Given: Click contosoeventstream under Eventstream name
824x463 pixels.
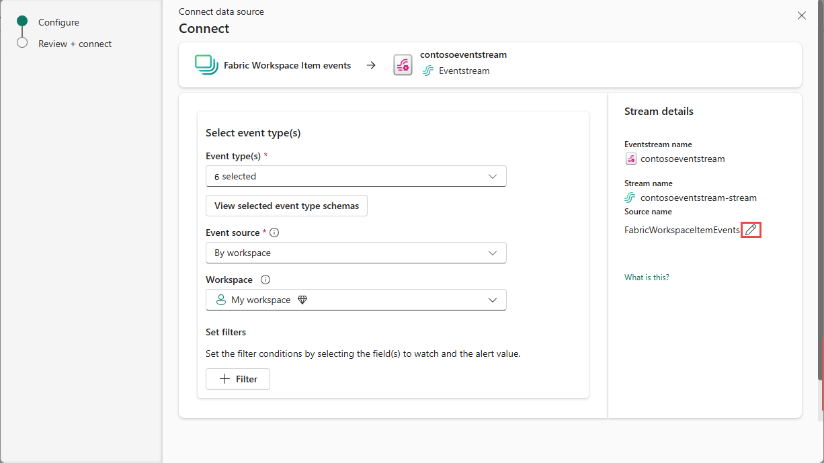Looking at the screenshot, I should click(682, 159).
